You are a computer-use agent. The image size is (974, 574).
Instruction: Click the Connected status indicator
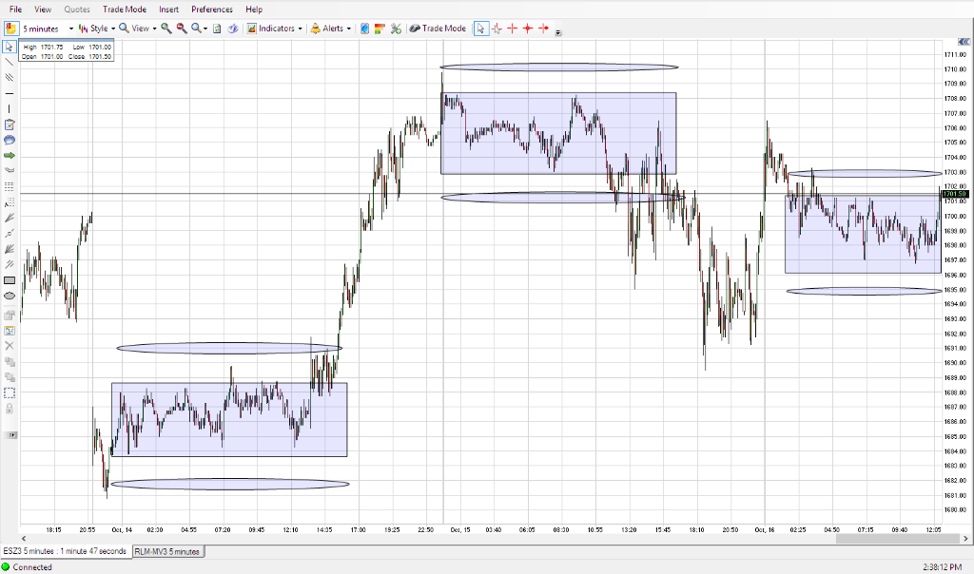pyautogui.click(x=27, y=567)
